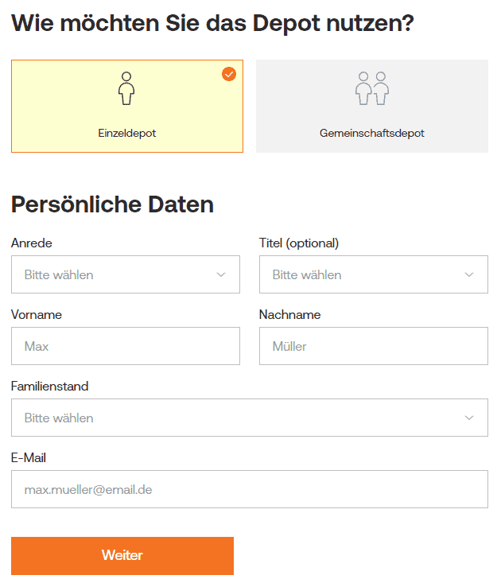Continue with the Weiter button
The image size is (497, 587).
tap(122, 556)
